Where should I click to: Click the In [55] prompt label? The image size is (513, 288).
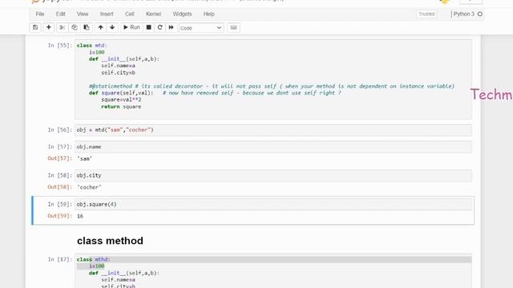(x=59, y=46)
